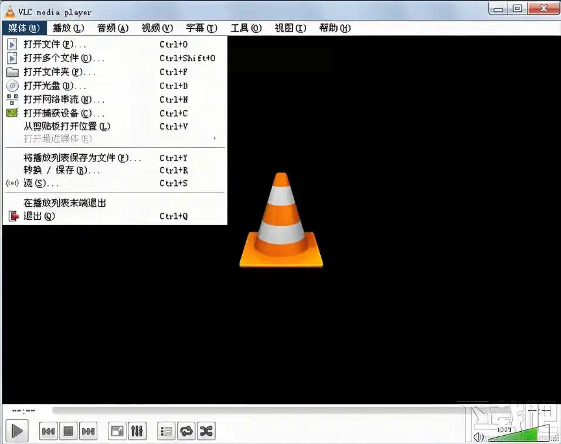561x444 pixels.
Task: Select 将播放列表保存为文件(F)...
Action: [115, 158]
